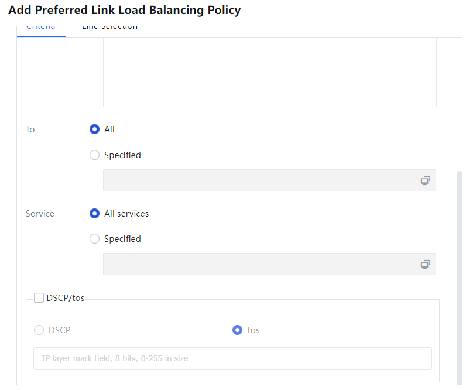
Task: Switch to the Criteria tab
Action: (x=41, y=28)
